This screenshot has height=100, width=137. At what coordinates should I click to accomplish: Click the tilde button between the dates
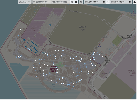(108, 2)
